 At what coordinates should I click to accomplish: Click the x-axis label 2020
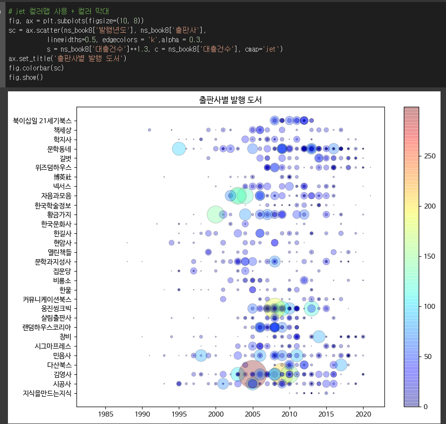click(x=363, y=414)
